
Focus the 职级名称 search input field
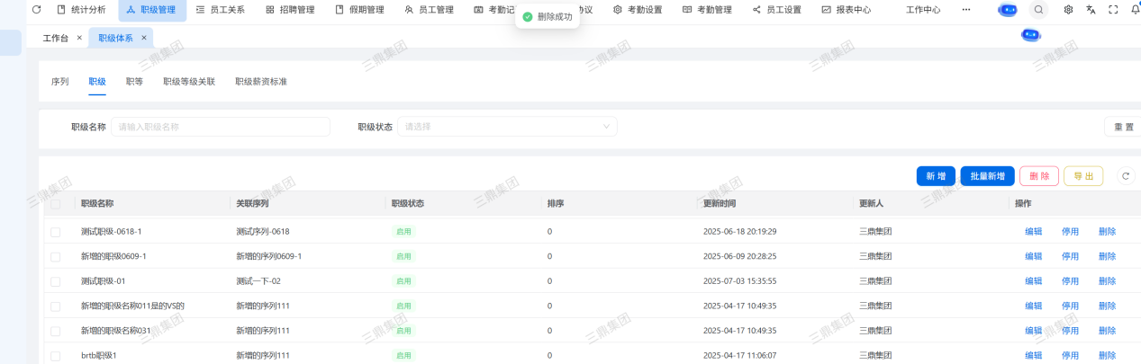tap(220, 127)
